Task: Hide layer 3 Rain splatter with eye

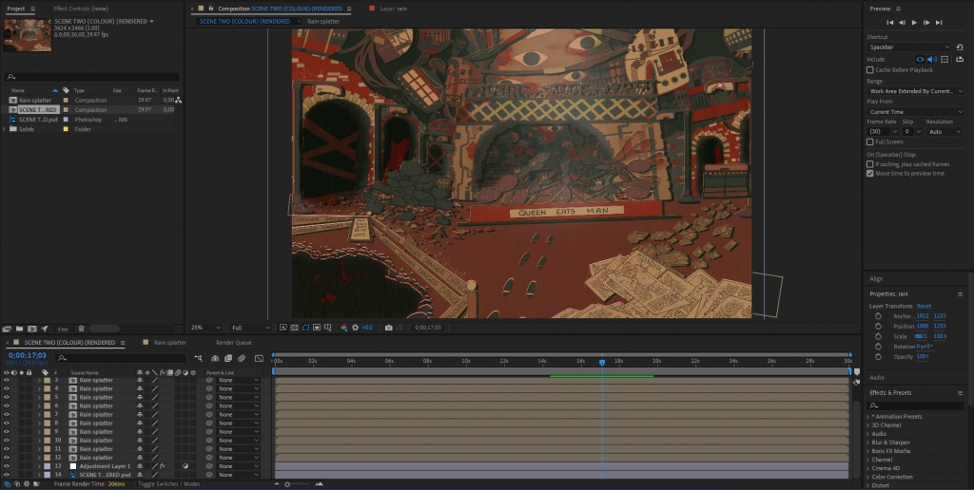Action: [7, 380]
